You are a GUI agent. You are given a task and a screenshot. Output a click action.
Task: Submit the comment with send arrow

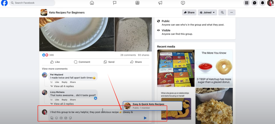click(x=145, y=118)
